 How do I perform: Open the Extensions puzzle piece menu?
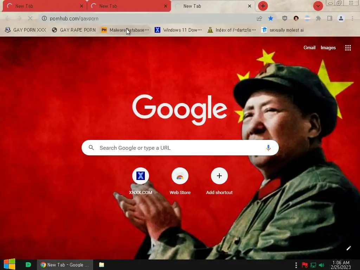point(319,18)
